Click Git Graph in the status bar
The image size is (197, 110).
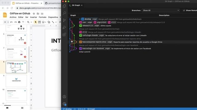pyautogui.click(x=91, y=109)
